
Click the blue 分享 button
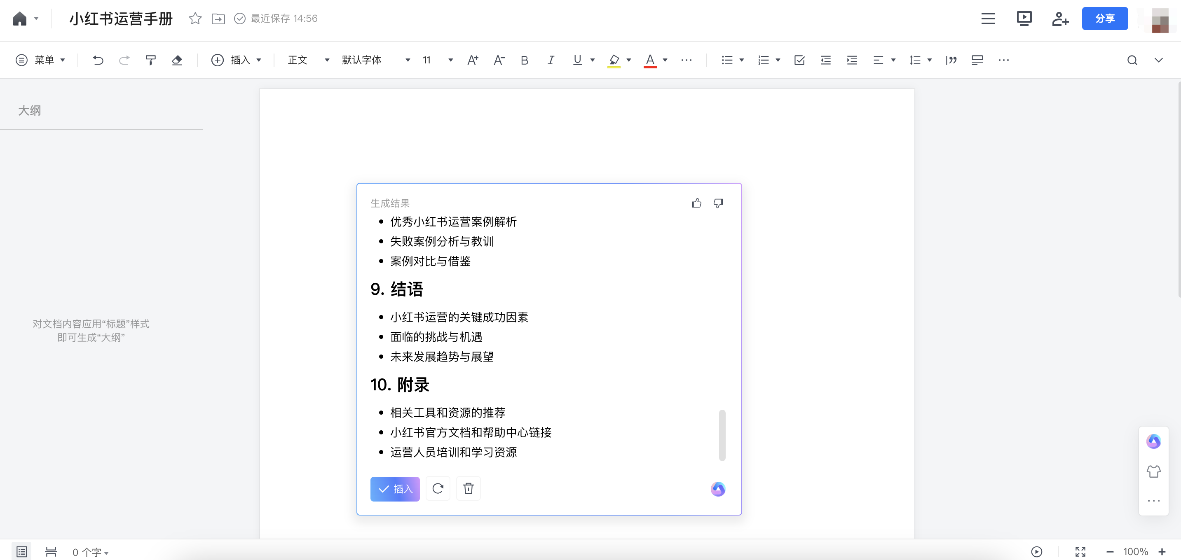point(1104,19)
